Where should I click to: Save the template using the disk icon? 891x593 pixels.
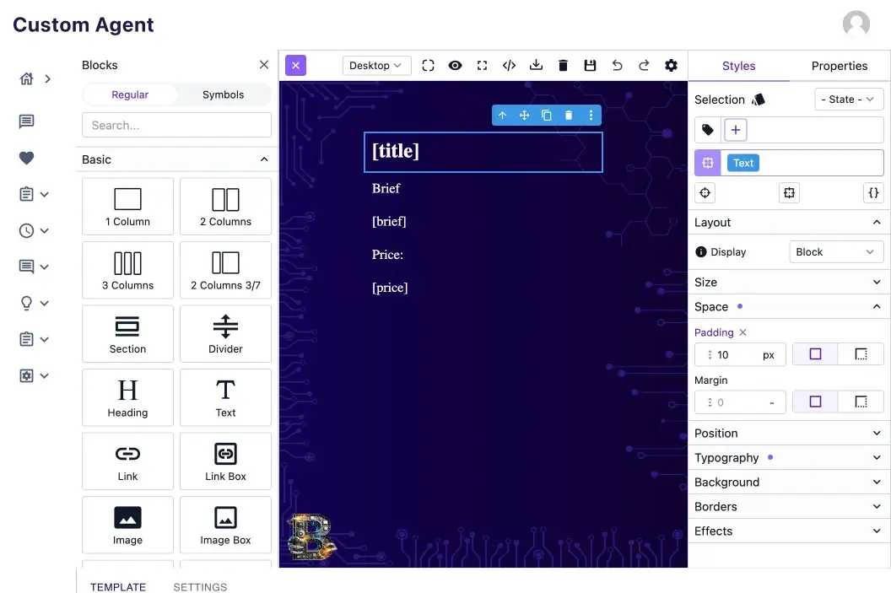(590, 65)
